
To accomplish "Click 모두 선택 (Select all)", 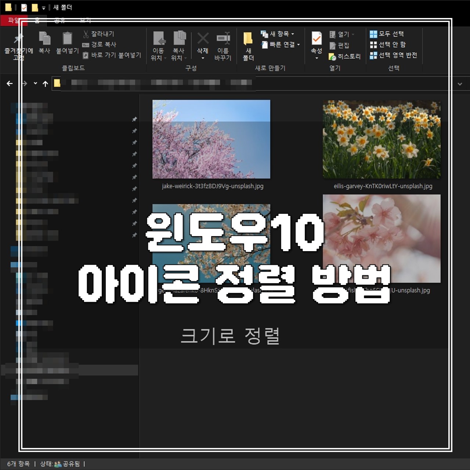I will [x=387, y=34].
